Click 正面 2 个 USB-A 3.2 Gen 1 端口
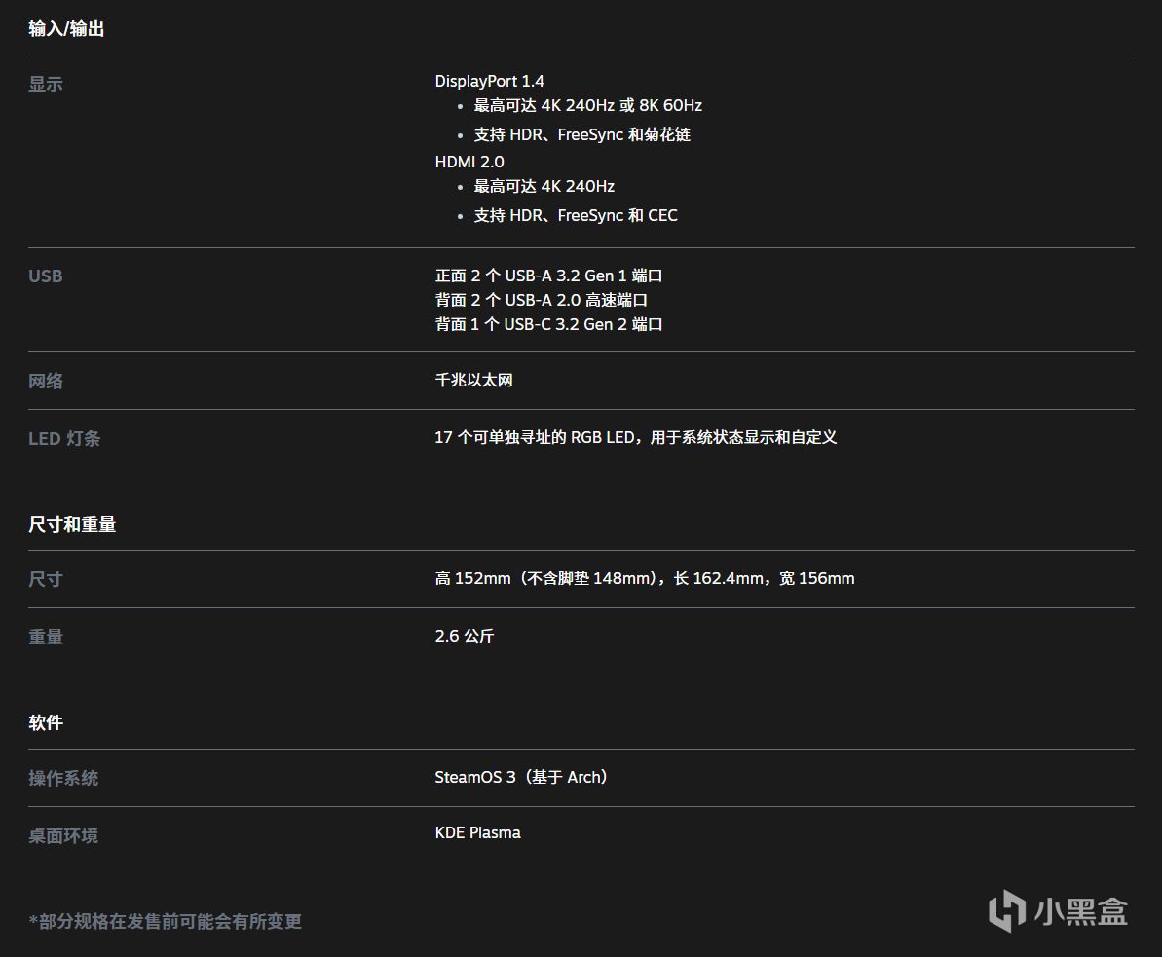The width and height of the screenshot is (1162, 957). tap(548, 276)
